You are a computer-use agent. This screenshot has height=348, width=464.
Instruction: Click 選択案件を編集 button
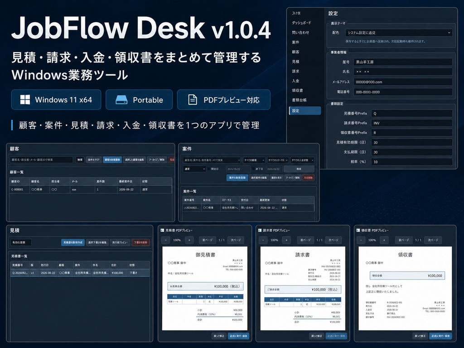tap(259, 178)
